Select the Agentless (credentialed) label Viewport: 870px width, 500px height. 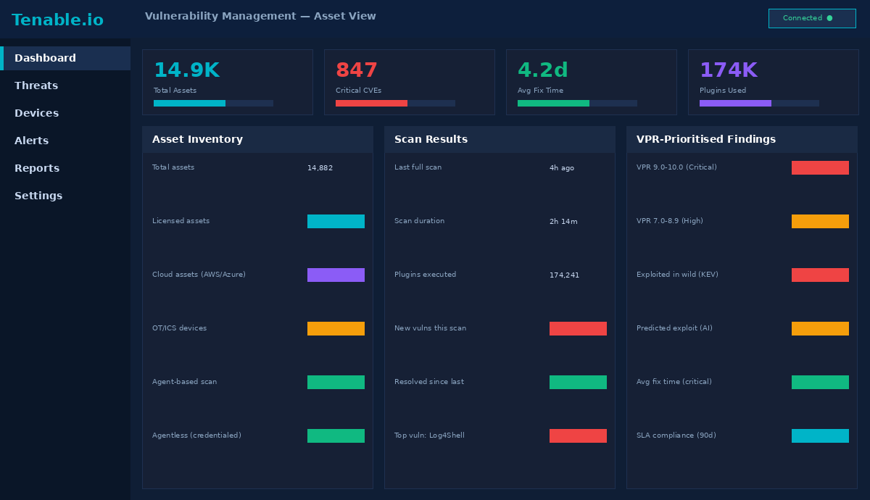pyautogui.click(x=196, y=436)
